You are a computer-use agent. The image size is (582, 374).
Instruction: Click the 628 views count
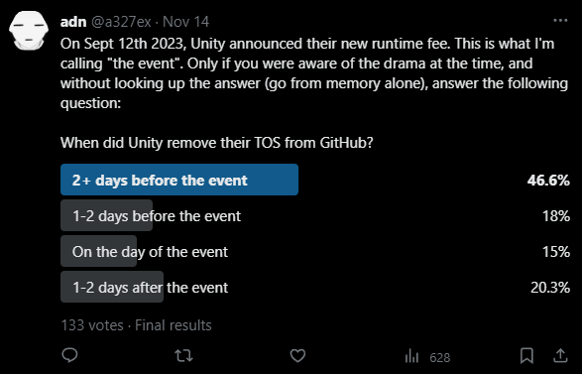440,358
